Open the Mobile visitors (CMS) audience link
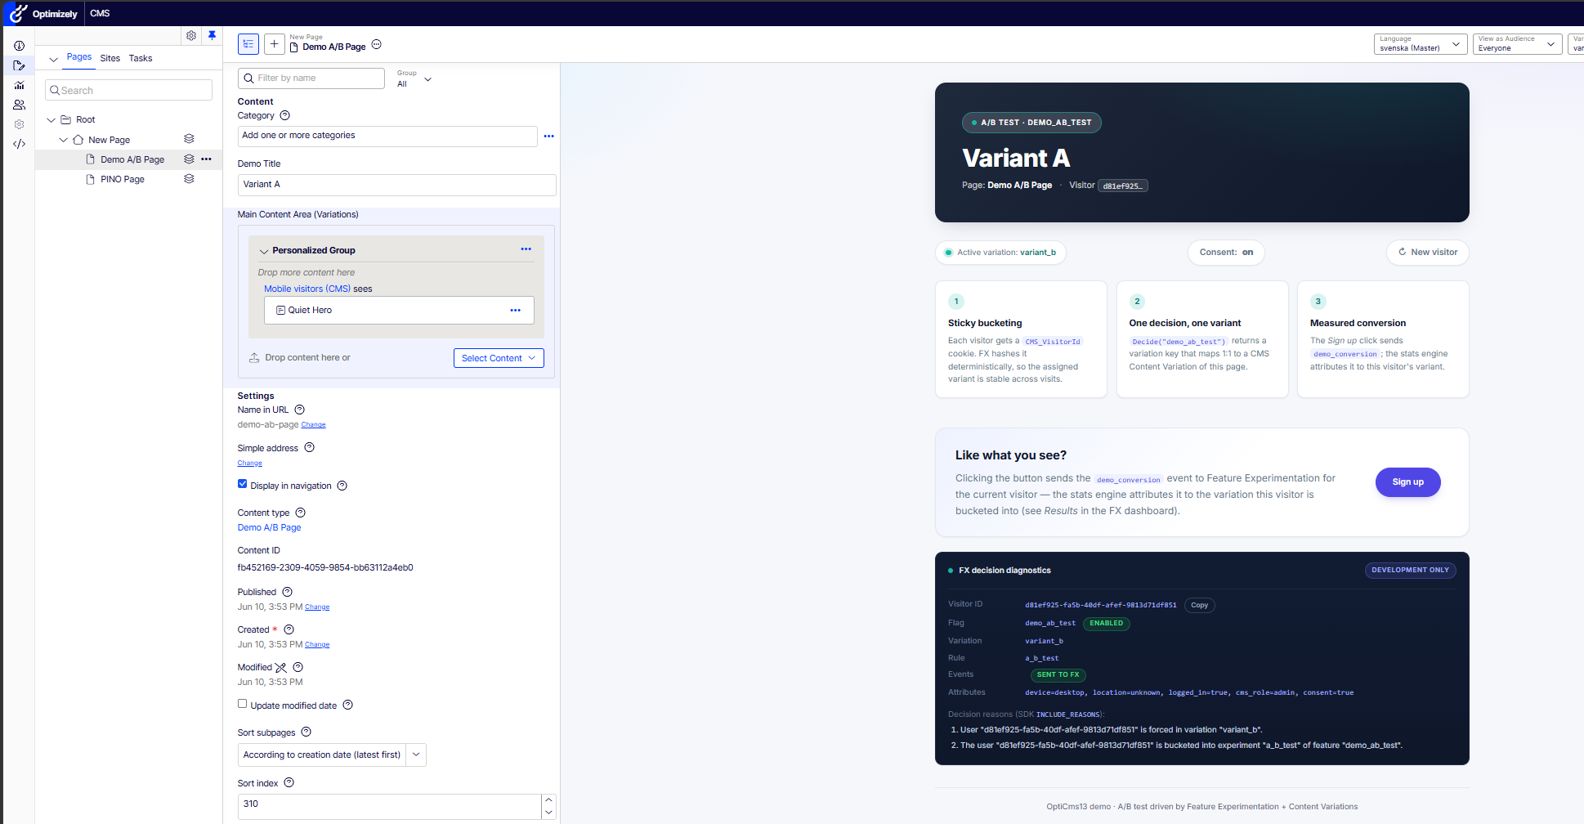 [x=307, y=289]
